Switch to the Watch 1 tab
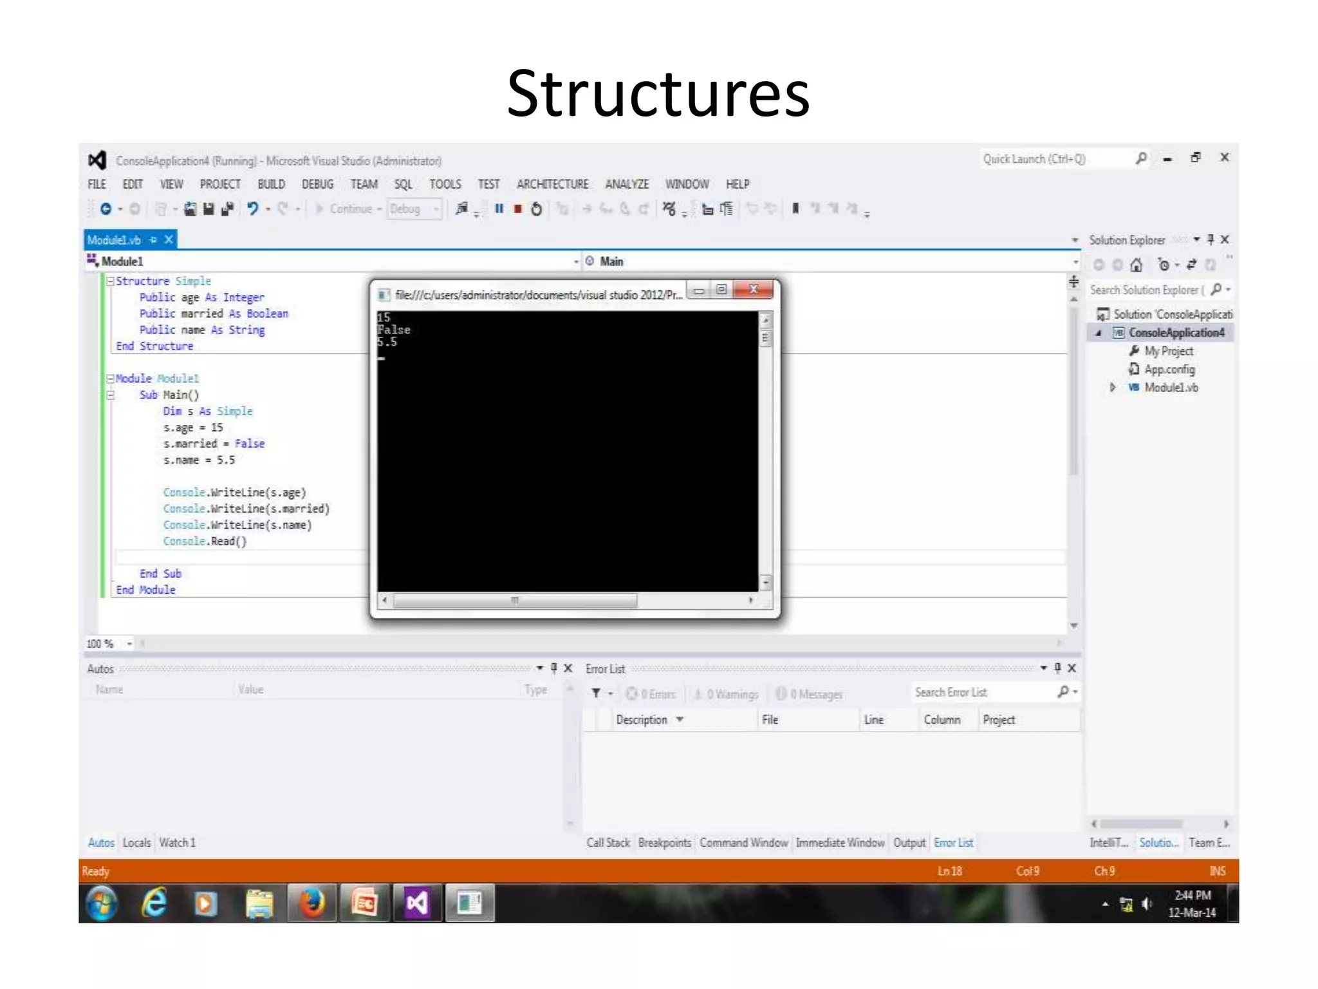This screenshot has height=989, width=1318. pyautogui.click(x=177, y=842)
